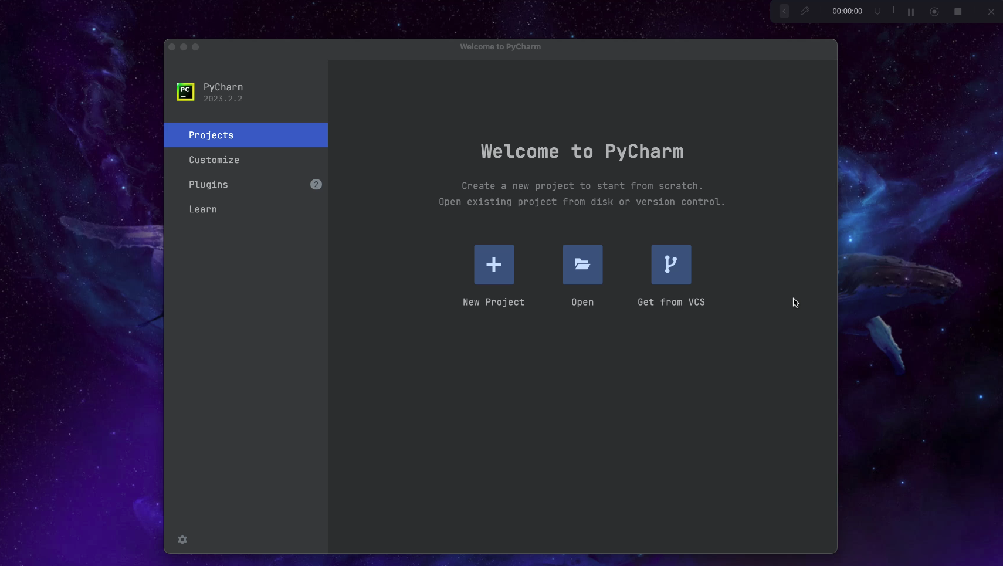The image size is (1003, 566).
Task: Click the red close window button
Action: click(172, 47)
